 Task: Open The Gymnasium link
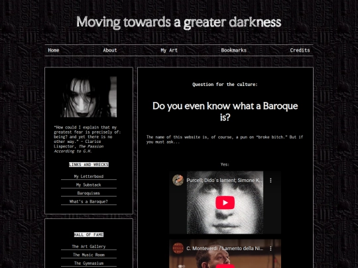89,263
